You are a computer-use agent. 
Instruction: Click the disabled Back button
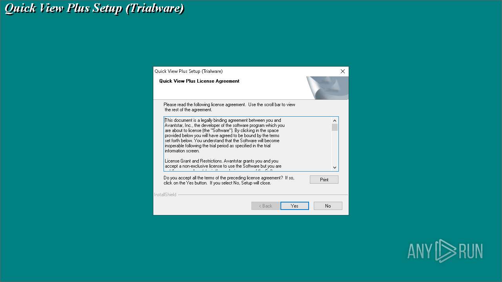click(266, 206)
